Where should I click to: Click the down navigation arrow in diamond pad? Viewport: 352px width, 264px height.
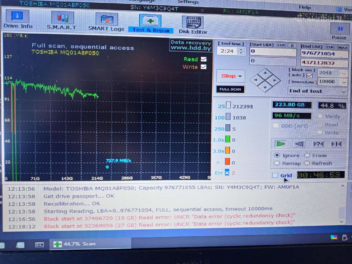[x=265, y=87]
